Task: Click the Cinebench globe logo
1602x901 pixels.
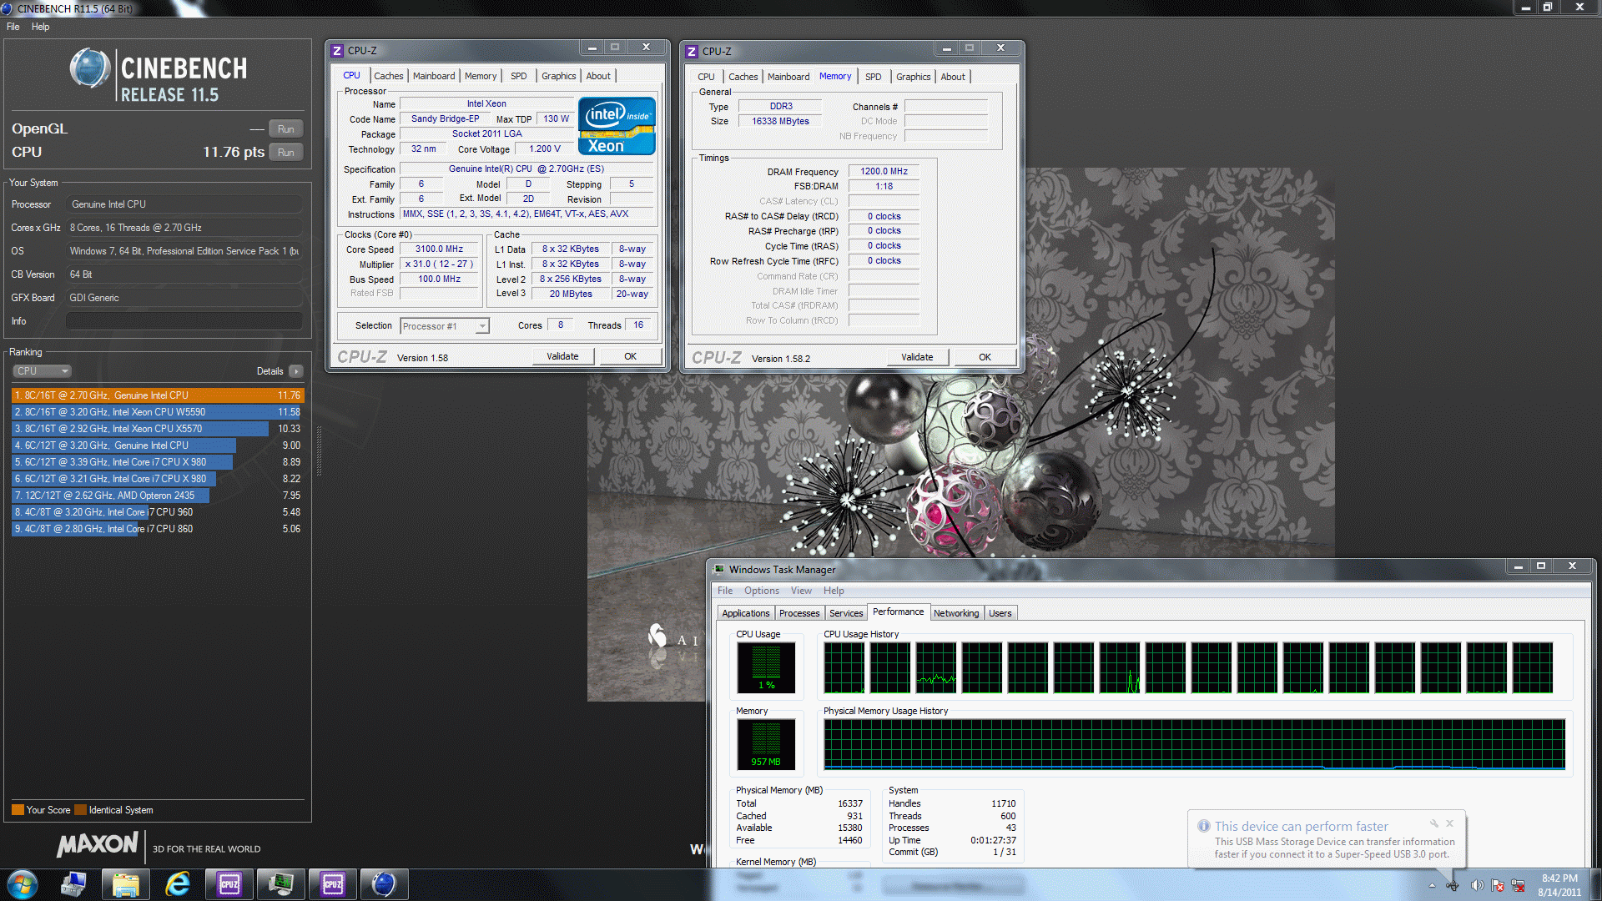Action: tap(90, 68)
